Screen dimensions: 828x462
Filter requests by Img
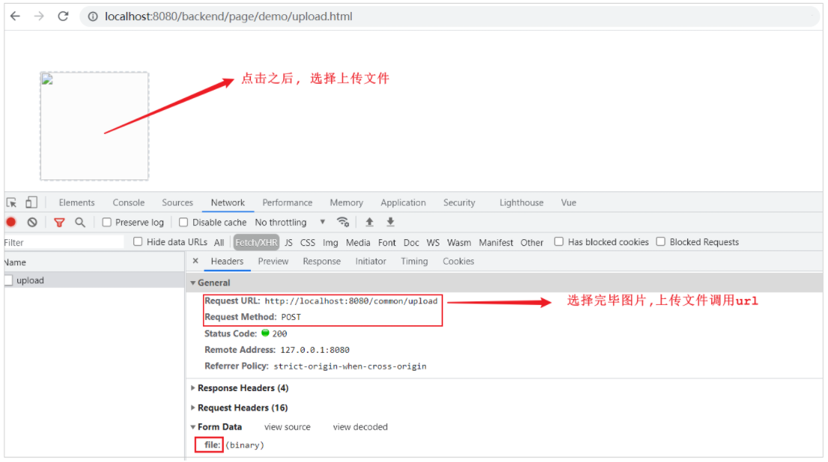[330, 243]
